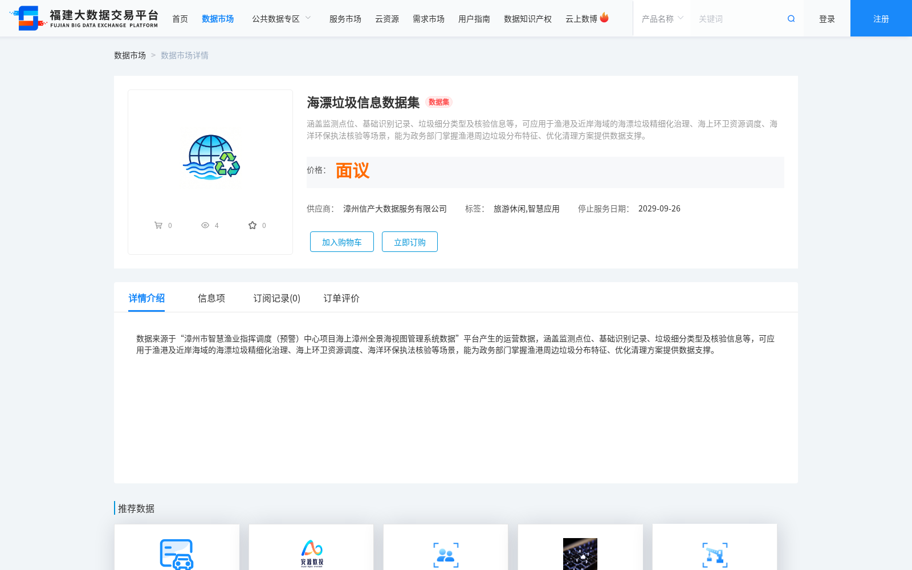This screenshot has height=570, width=912.
Task: Expand the 公共数据专区 dropdown menu
Action: point(282,19)
